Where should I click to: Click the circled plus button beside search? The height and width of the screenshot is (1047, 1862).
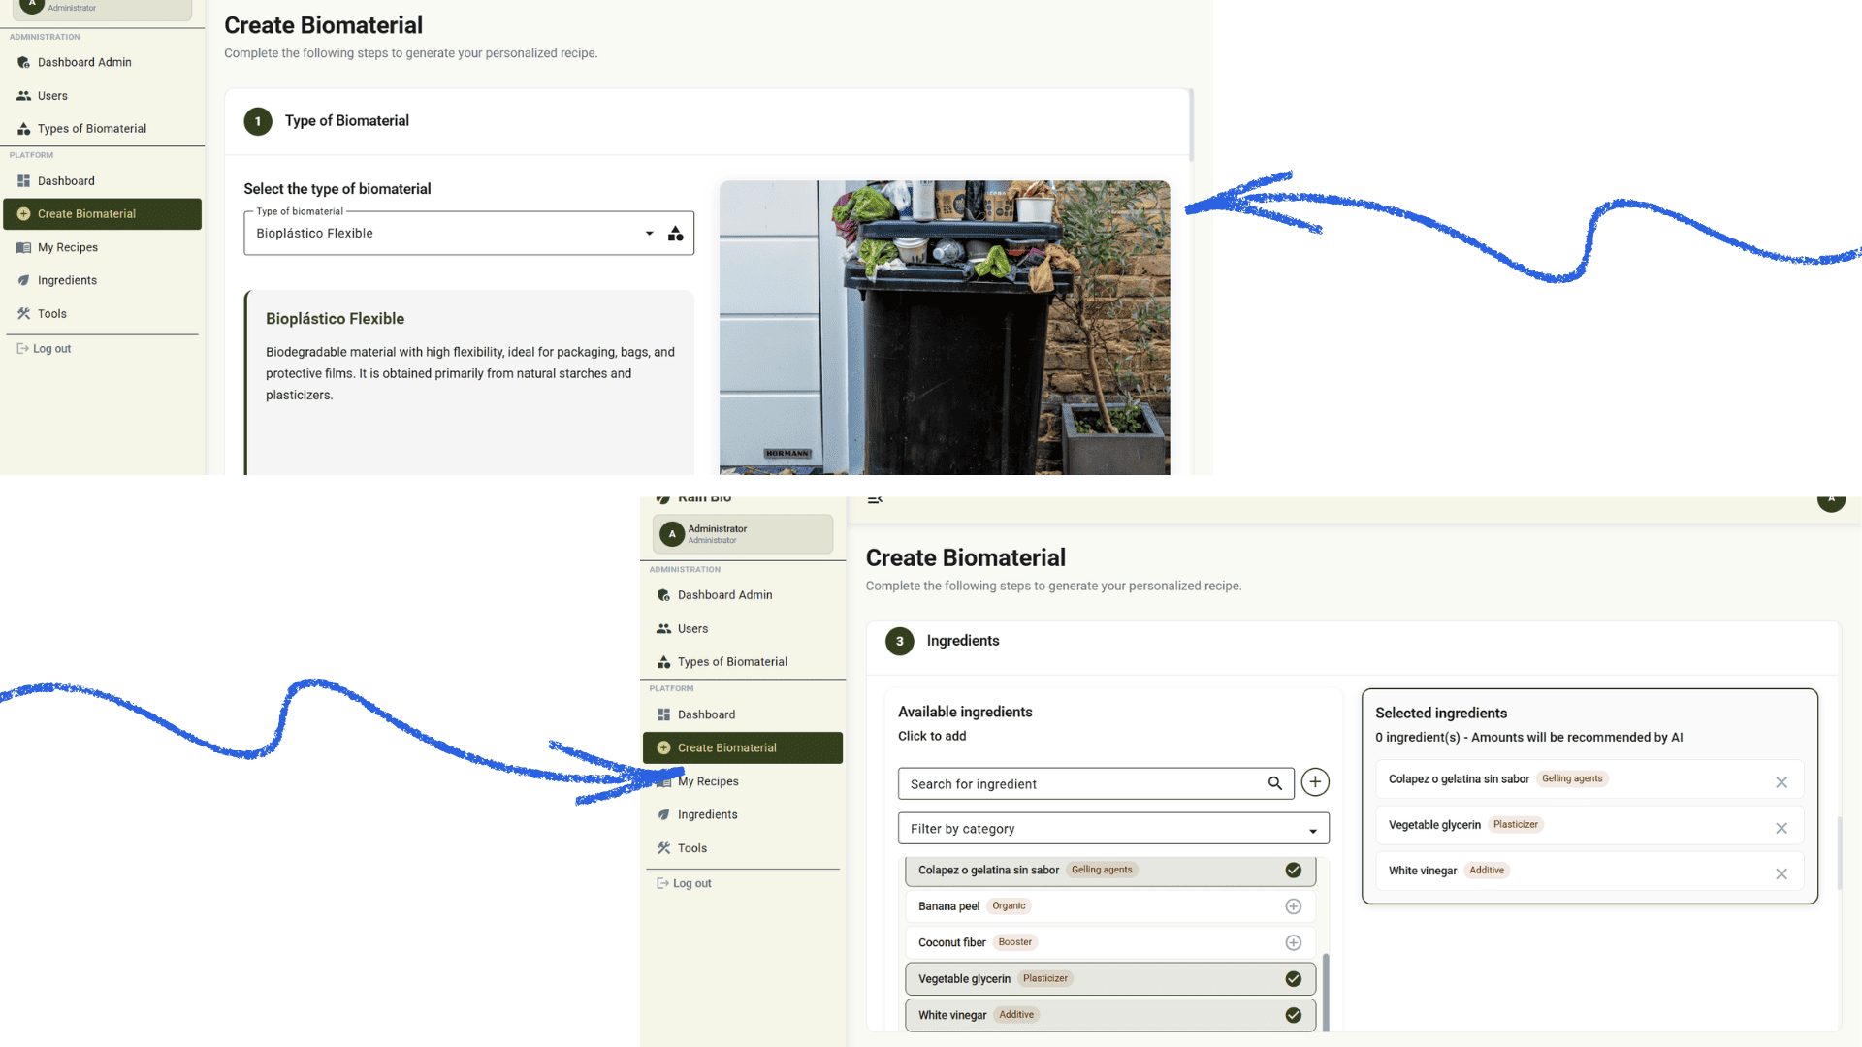coord(1315,782)
